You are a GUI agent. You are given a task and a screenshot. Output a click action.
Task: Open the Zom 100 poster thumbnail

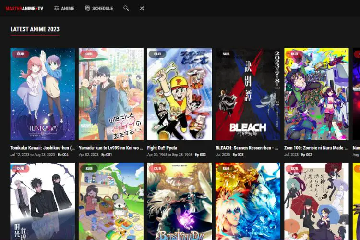point(316,94)
